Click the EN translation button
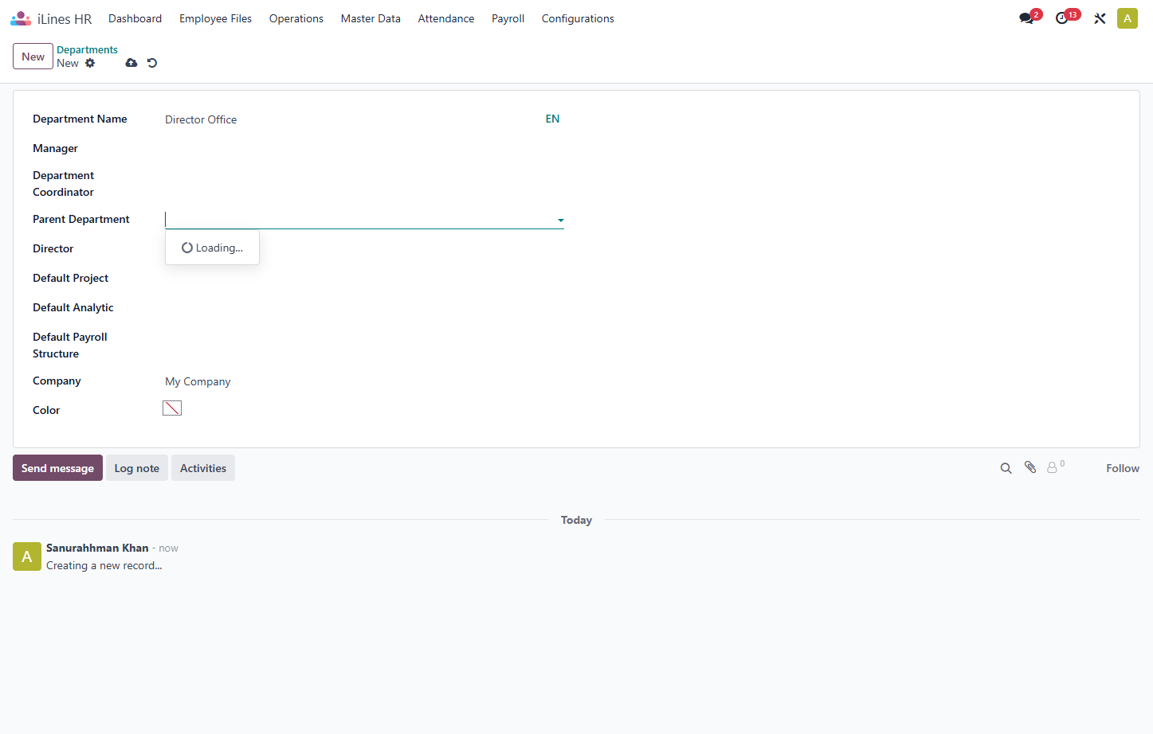The image size is (1153, 734). 552,119
